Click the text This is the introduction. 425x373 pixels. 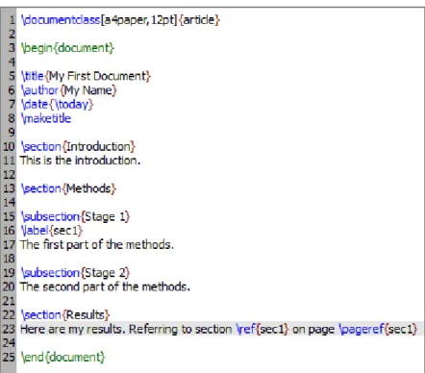(81, 161)
